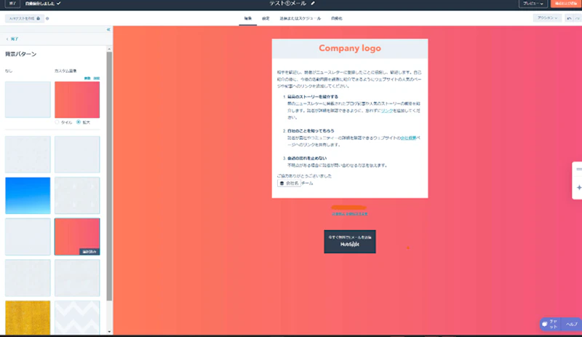Click the sidebar scrollbar up arrow
Screen dimensions: 582x337
click(x=109, y=49)
